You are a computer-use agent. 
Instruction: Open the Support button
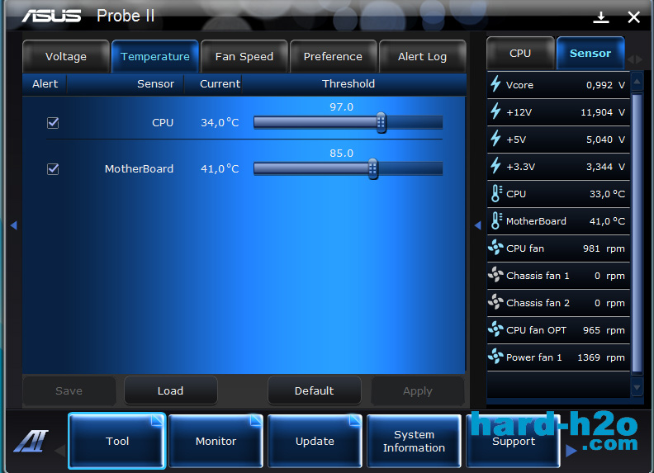click(514, 441)
